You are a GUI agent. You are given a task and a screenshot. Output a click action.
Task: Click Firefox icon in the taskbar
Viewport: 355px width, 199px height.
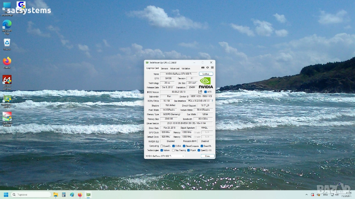[x=80, y=195]
